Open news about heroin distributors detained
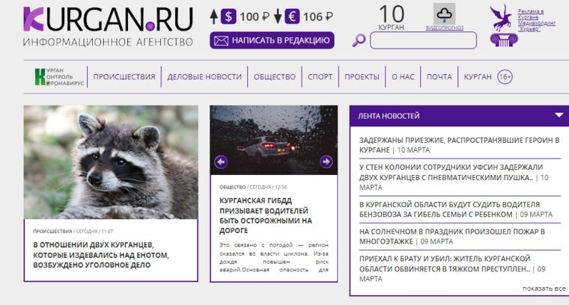The height and width of the screenshot is (305, 569). tap(460, 145)
